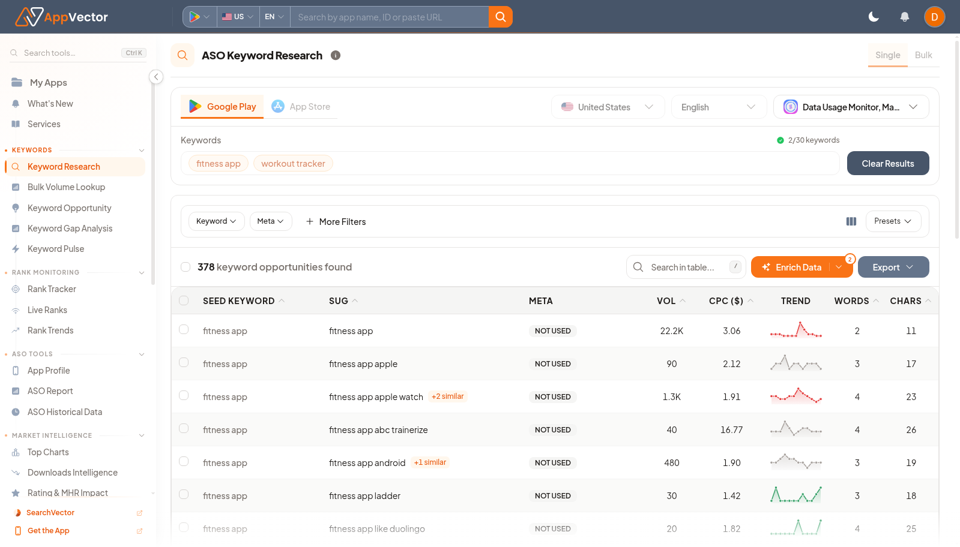960x547 pixels.
Task: Focus Search in table field
Action: coord(686,267)
